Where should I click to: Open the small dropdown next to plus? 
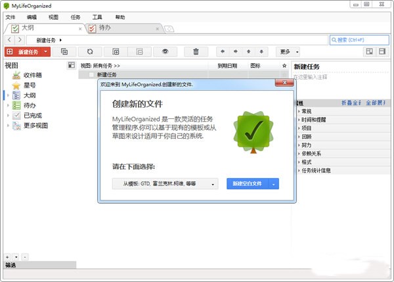click(16, 257)
